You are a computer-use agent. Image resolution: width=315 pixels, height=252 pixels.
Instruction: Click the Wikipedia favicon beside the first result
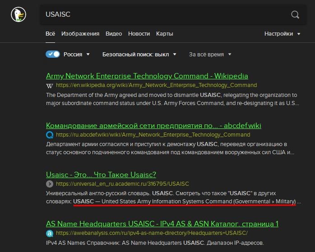pos(50,86)
